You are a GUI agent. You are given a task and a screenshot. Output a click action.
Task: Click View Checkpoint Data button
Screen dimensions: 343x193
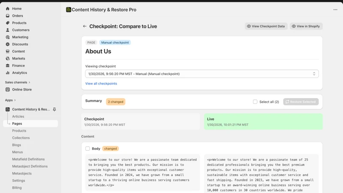(x=266, y=26)
